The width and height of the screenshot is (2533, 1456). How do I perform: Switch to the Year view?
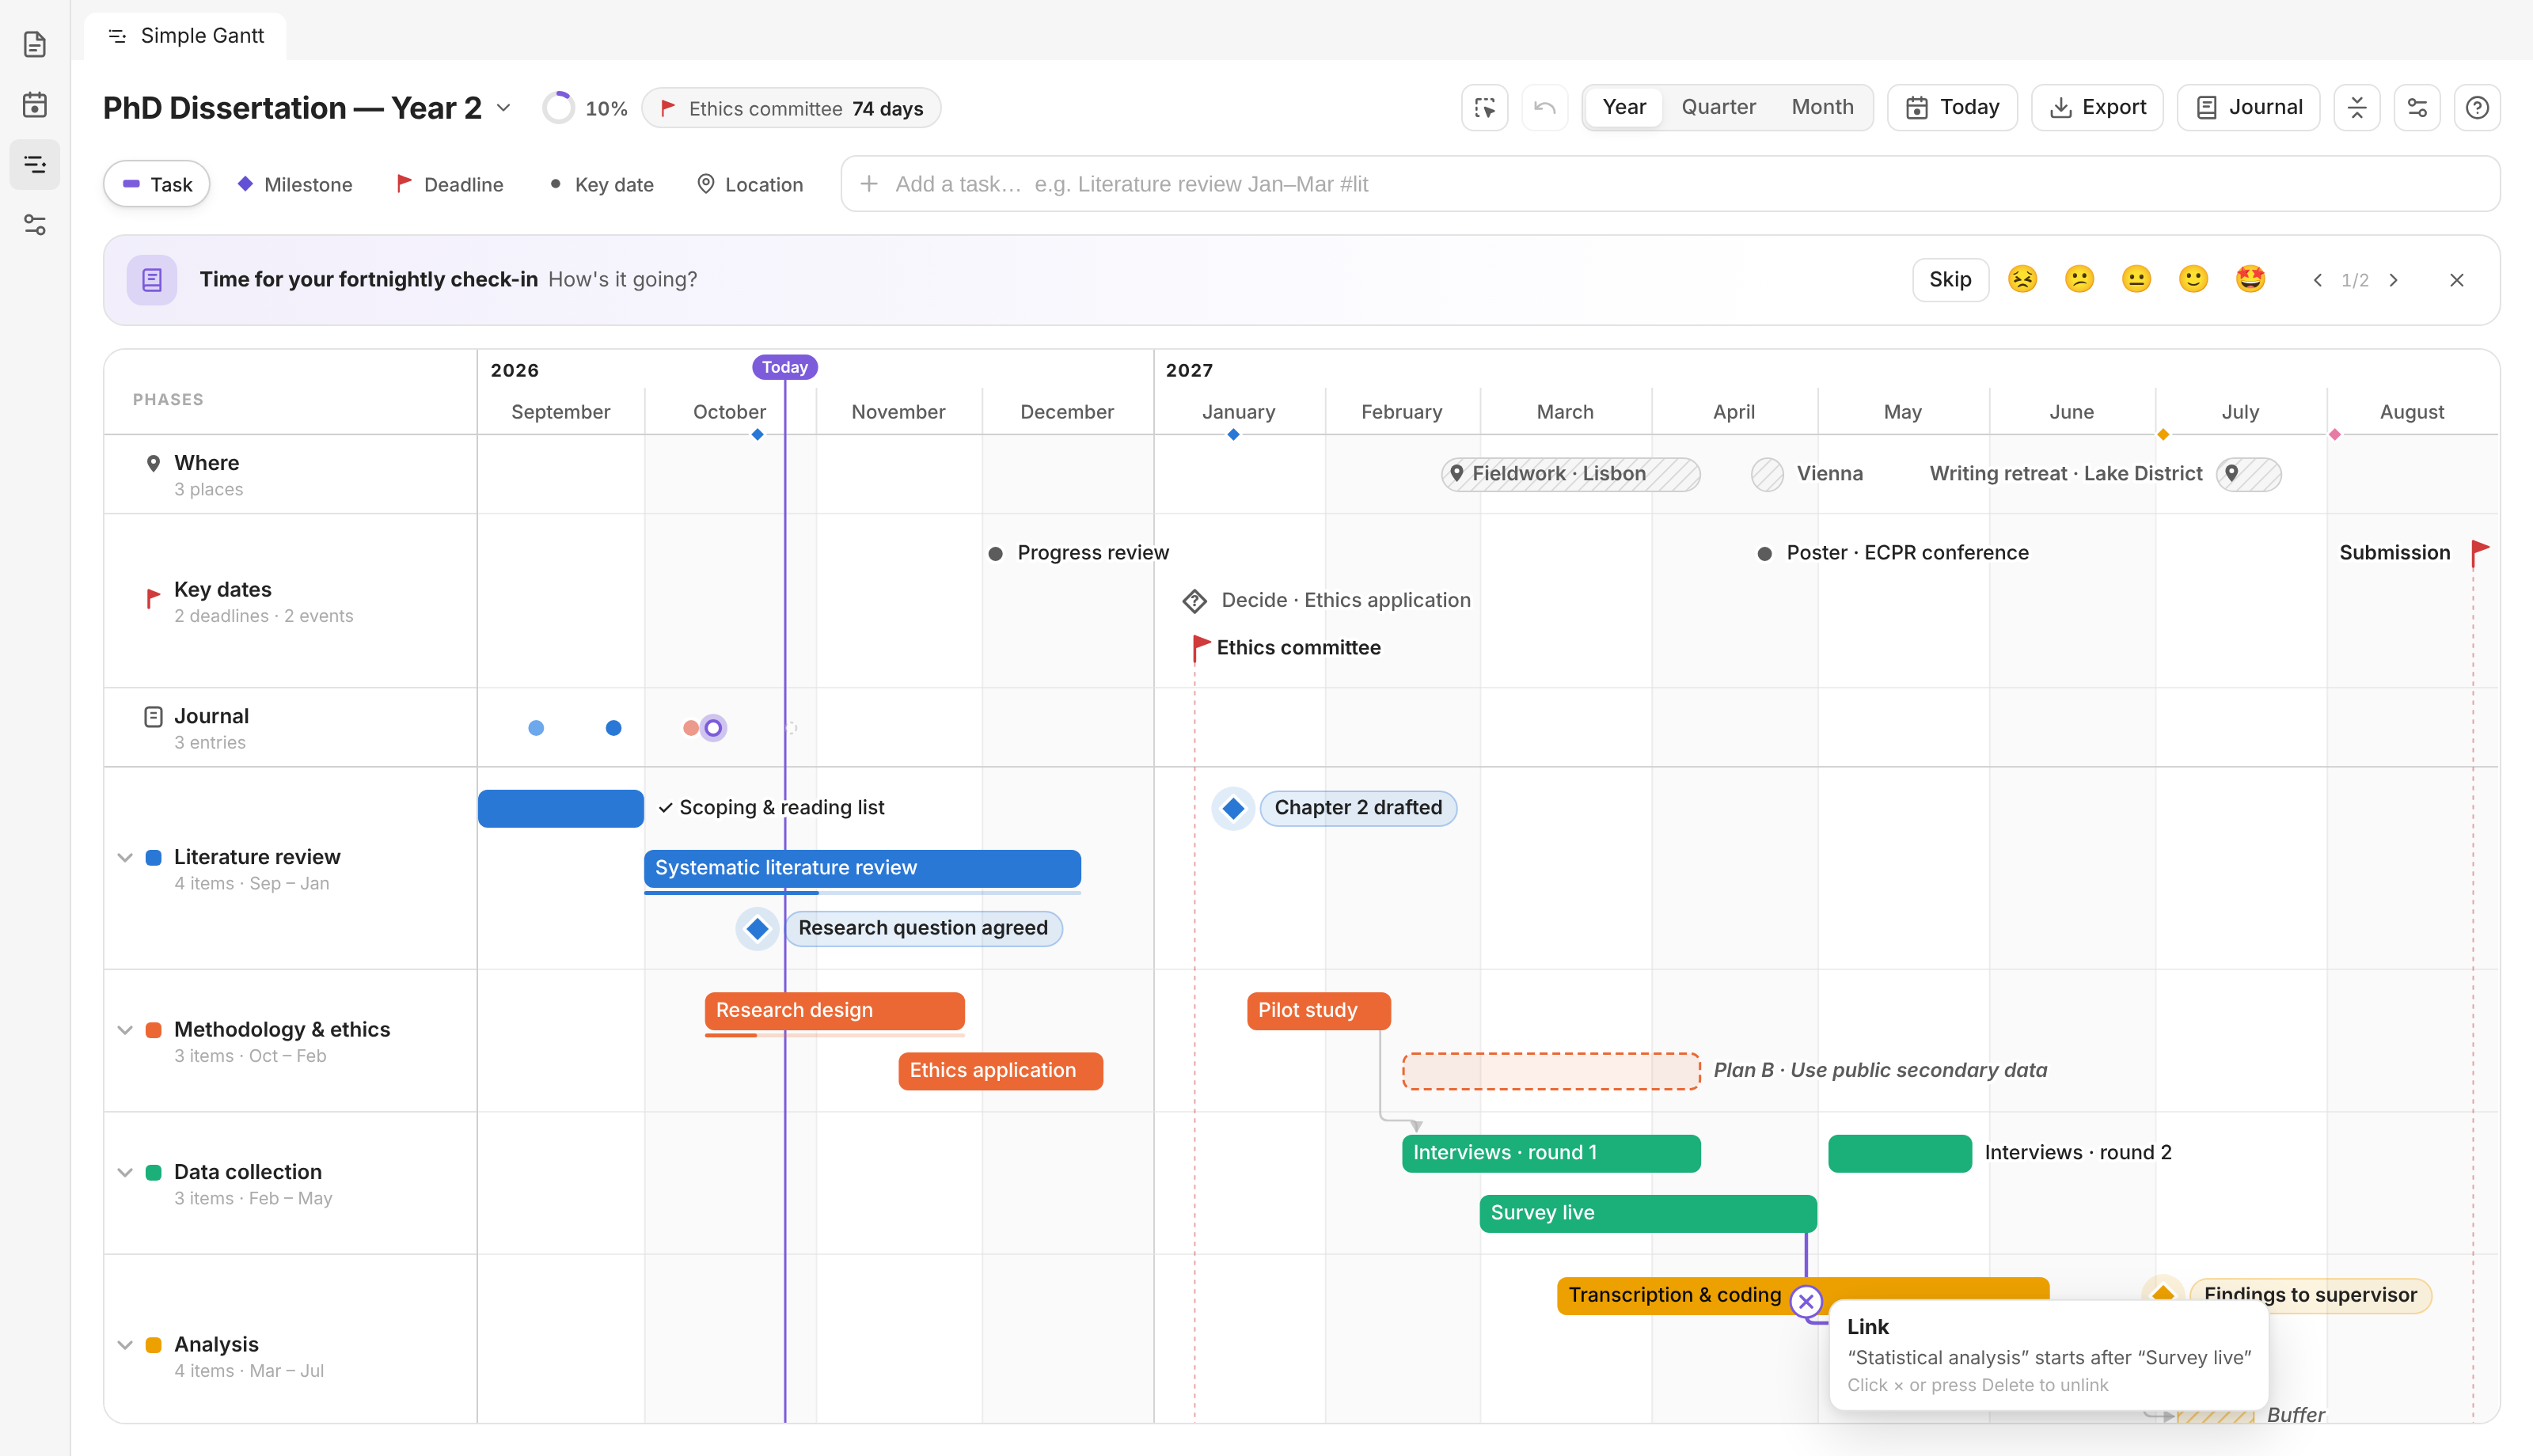point(1624,107)
